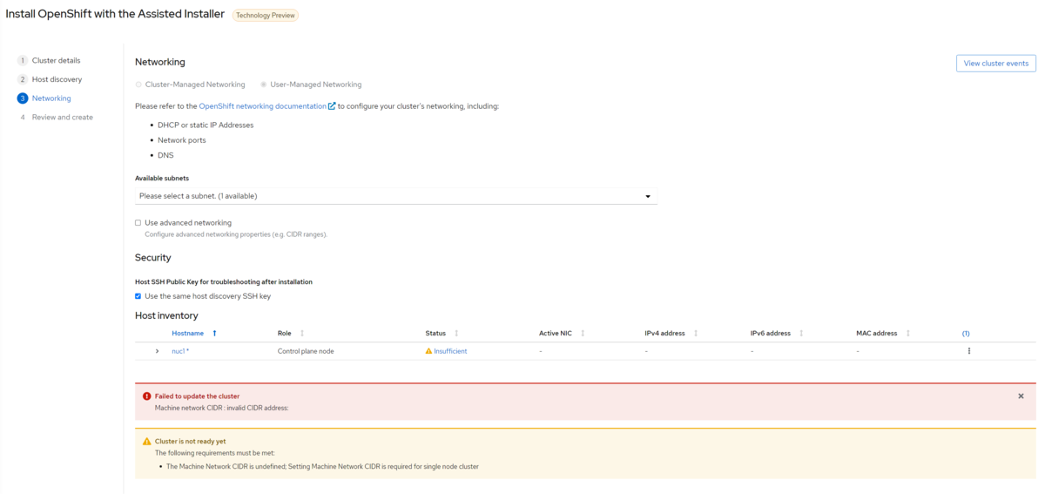Uncheck Use the same host discovery SSH key
The height and width of the screenshot is (494, 1045).
[138, 296]
